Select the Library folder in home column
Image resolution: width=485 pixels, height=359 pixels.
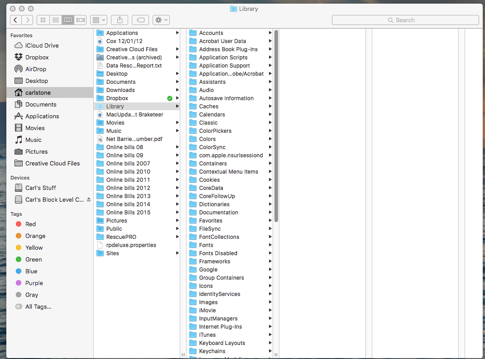(x=137, y=106)
